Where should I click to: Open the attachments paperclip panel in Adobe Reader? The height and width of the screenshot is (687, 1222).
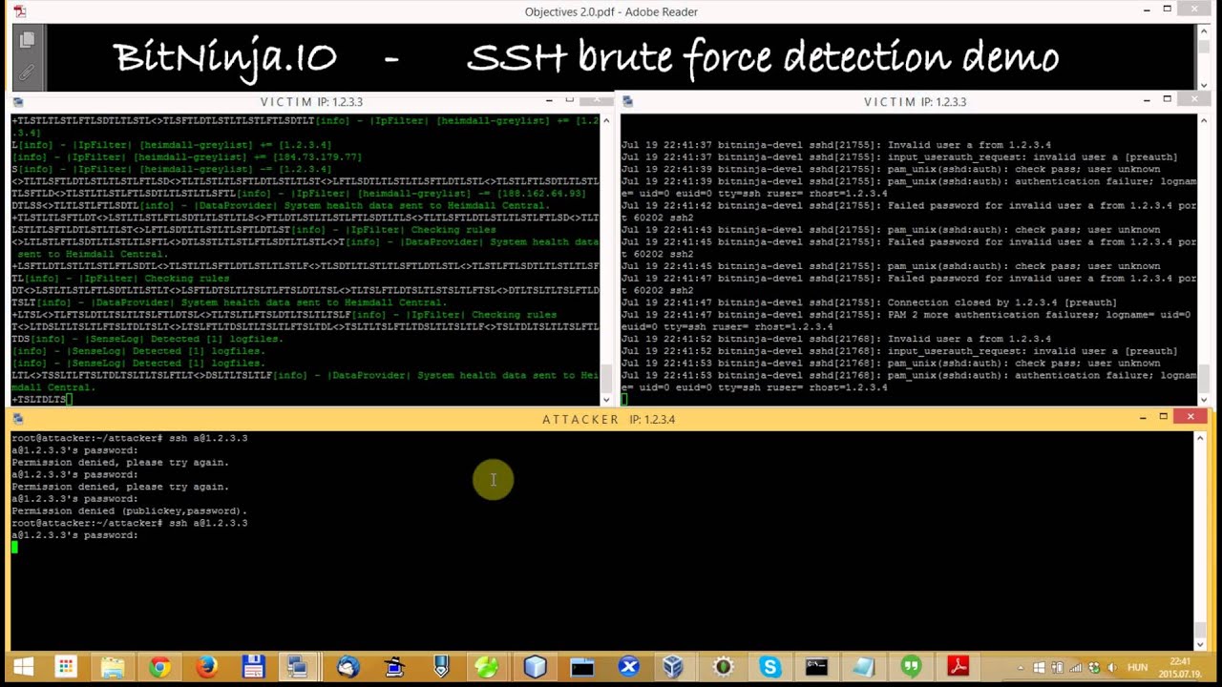[x=27, y=73]
